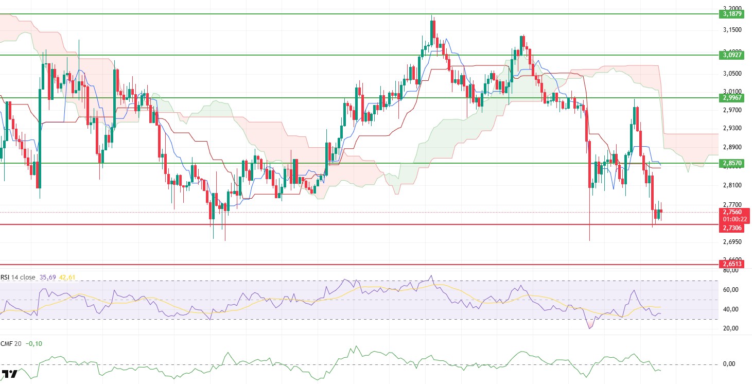752x384 pixels.
Task: Select the 2,6513 red support label
Action: click(x=732, y=264)
